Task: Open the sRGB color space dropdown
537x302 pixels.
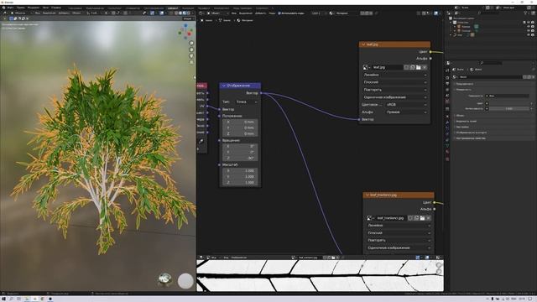Action: click(406, 105)
